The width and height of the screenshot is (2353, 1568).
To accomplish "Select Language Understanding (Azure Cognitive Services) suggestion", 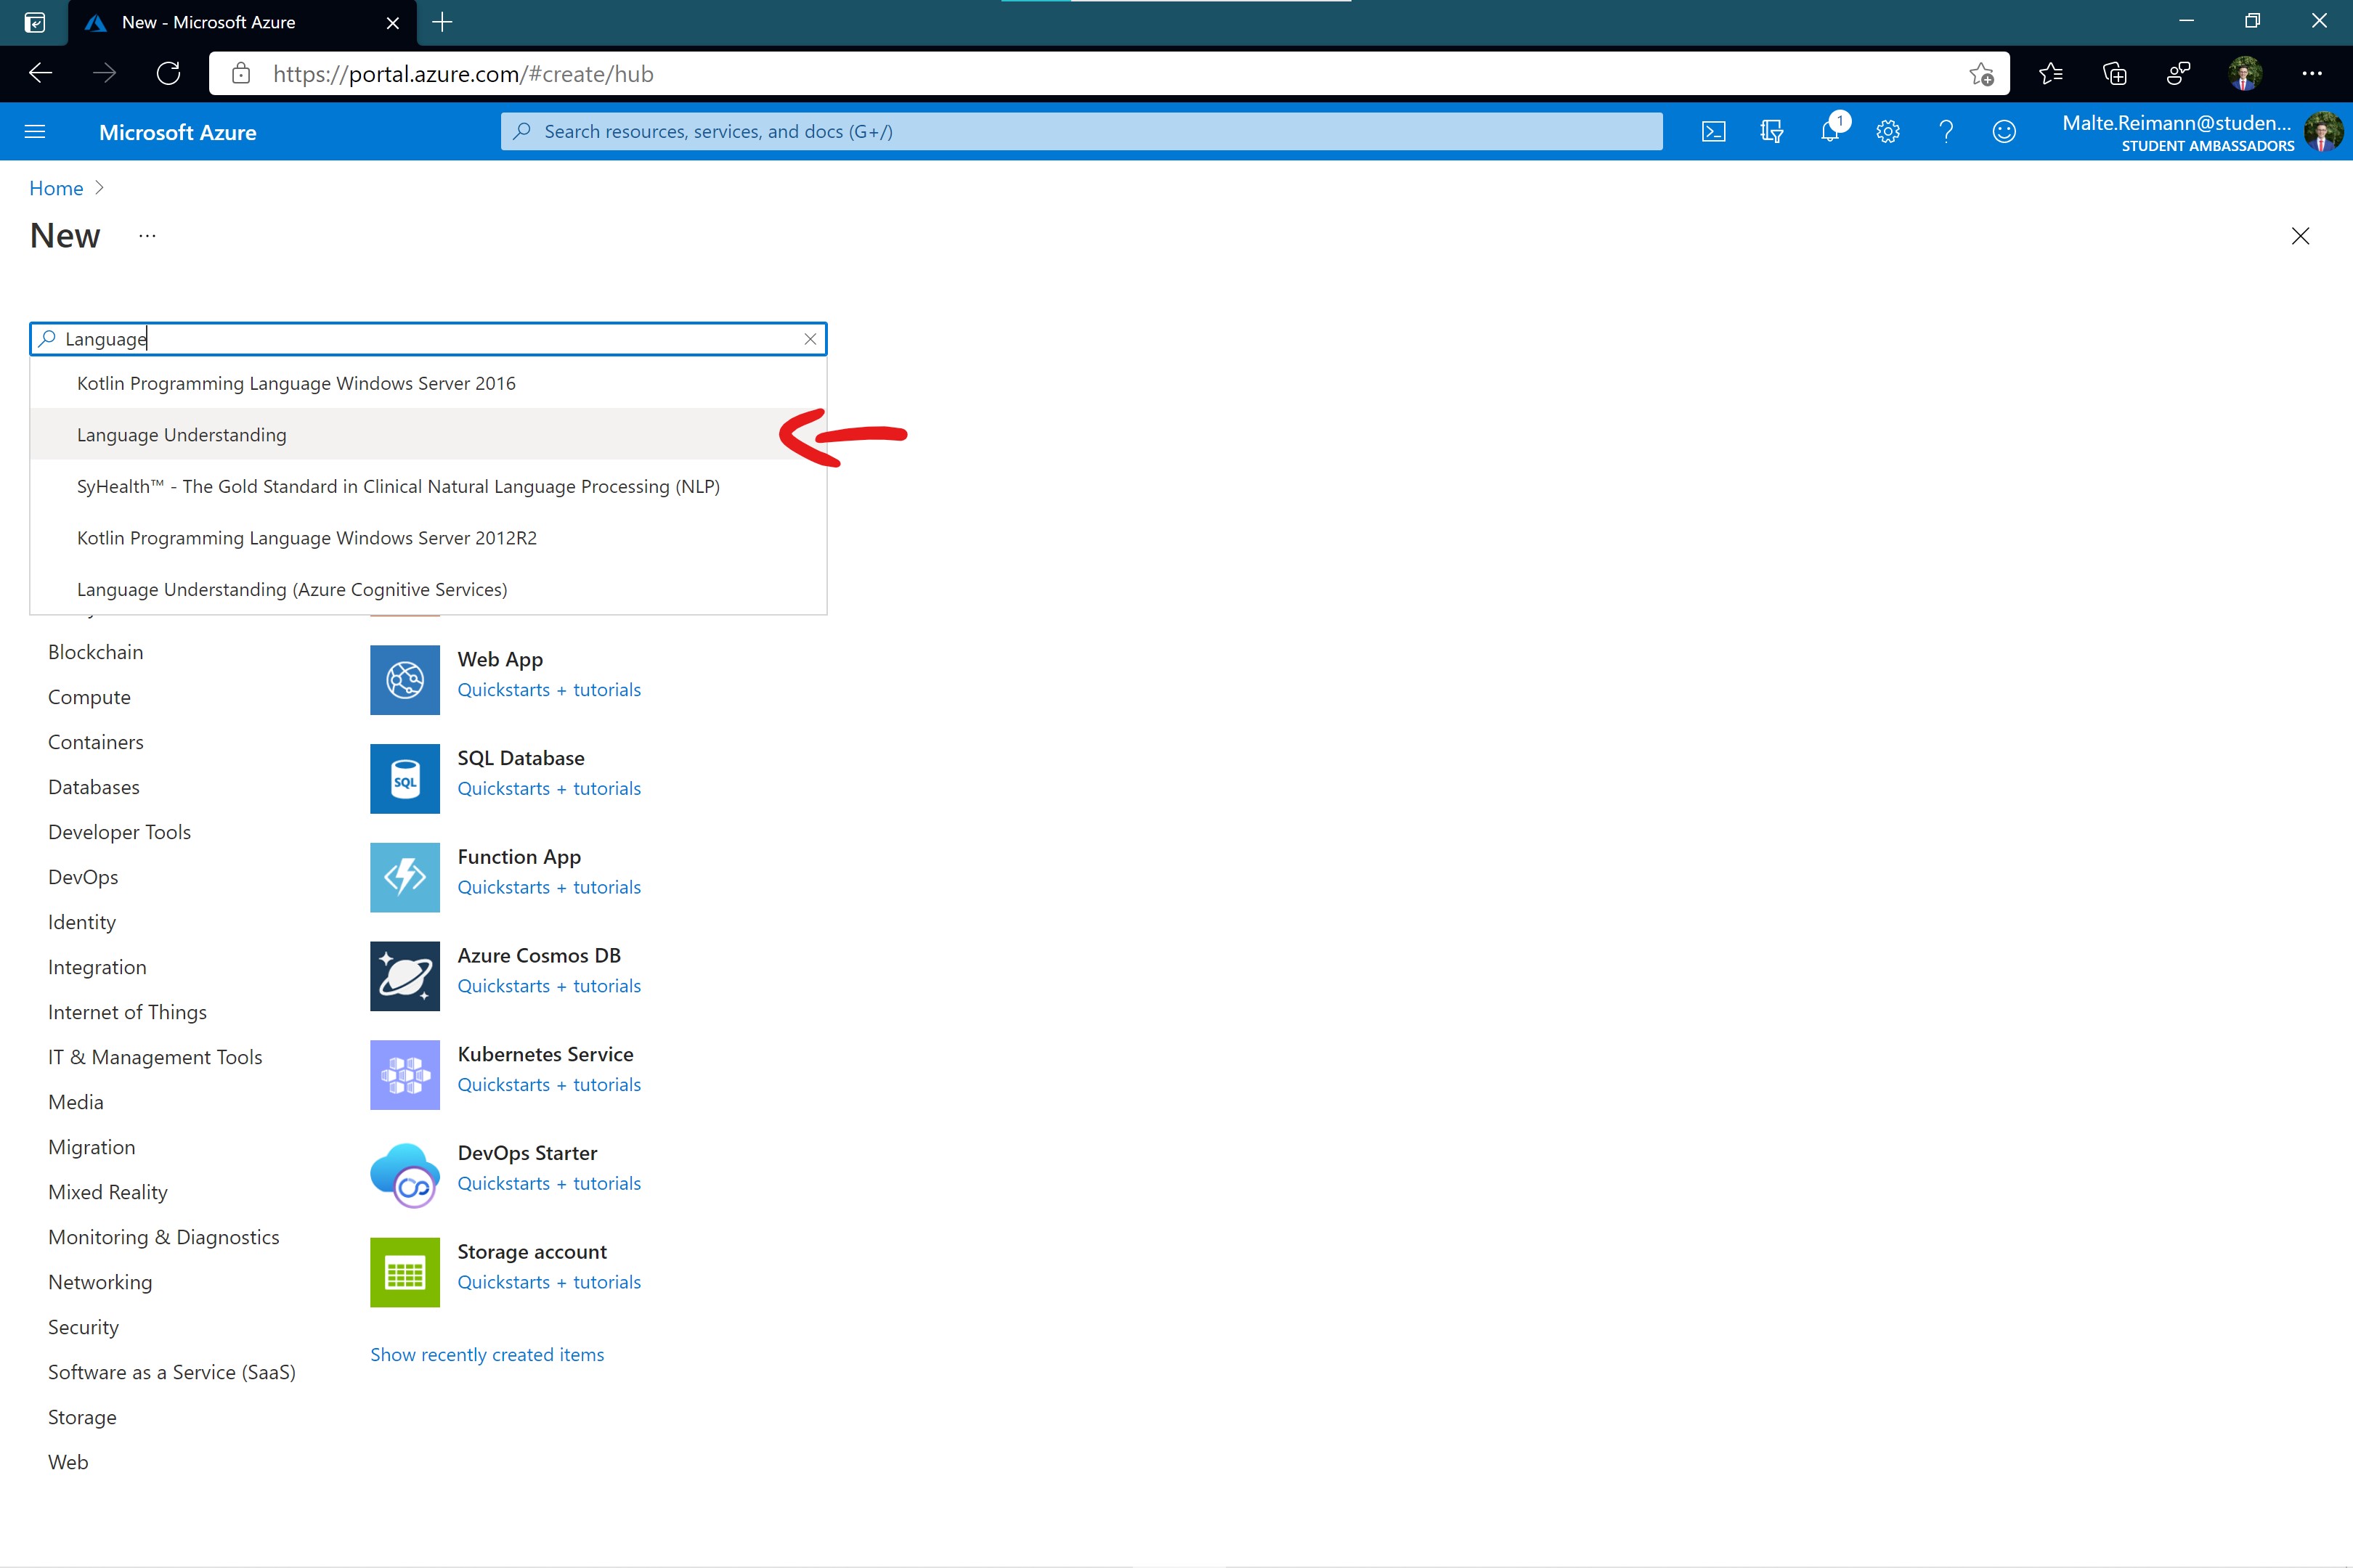I will 292,589.
